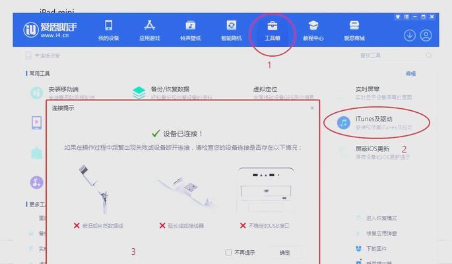Open the user account profile icon
The image size is (452, 264).
point(426,36)
